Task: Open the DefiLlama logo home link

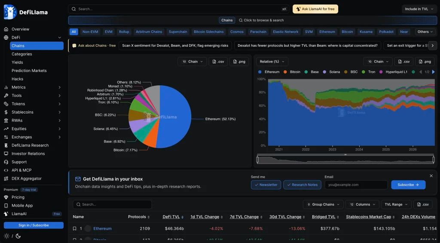Action: tap(26, 12)
